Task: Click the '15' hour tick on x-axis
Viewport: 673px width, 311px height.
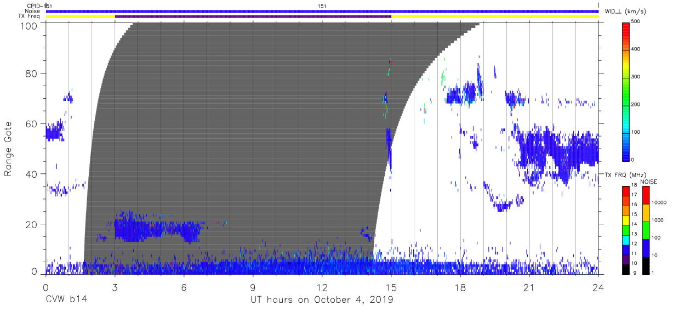Action: pyautogui.click(x=391, y=287)
